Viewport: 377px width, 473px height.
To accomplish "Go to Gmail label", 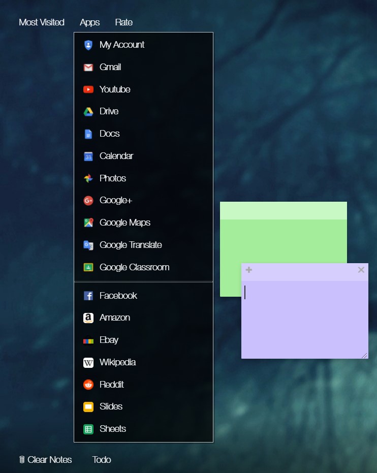I will coord(110,67).
